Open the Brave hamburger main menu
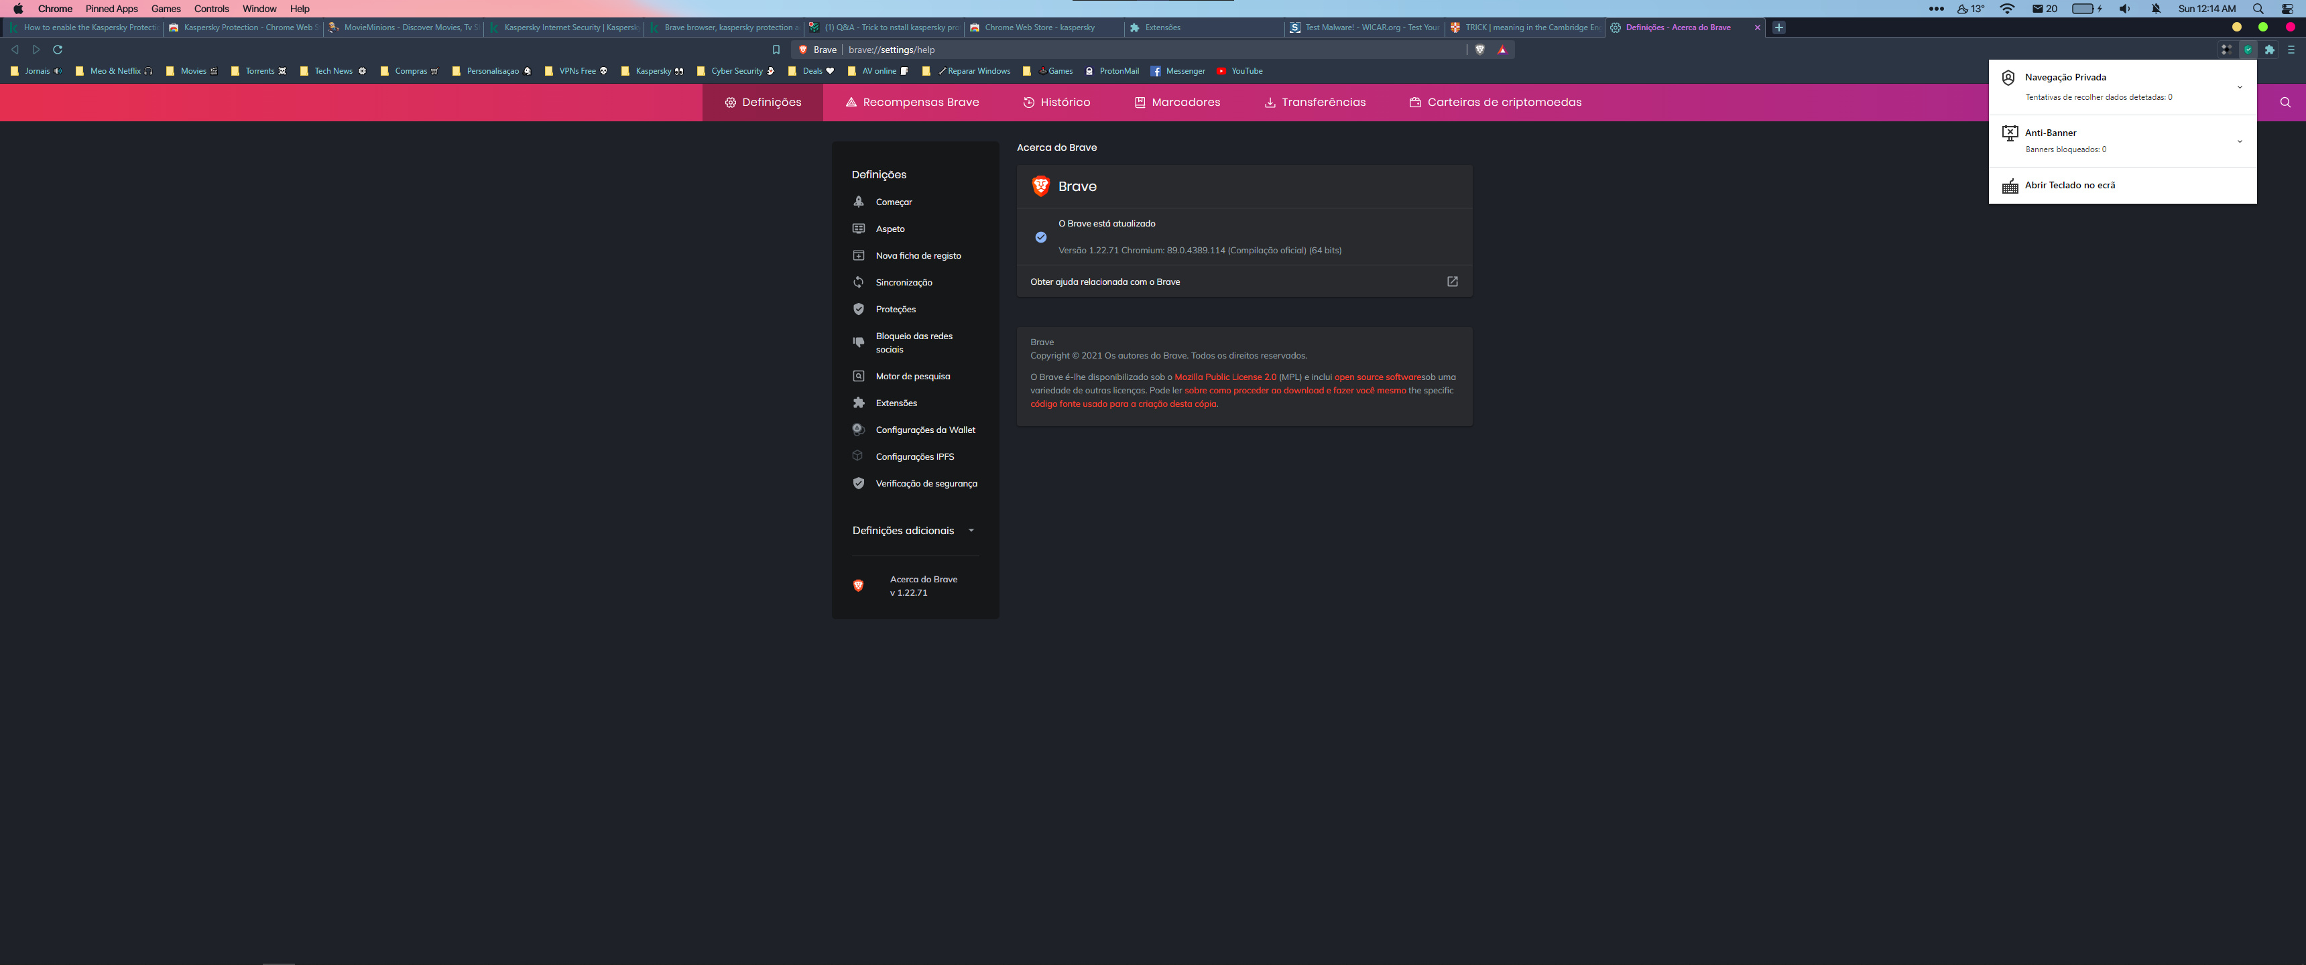 (x=2291, y=50)
